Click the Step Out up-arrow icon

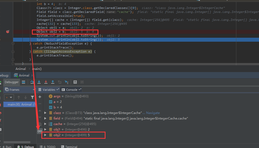(53, 82)
